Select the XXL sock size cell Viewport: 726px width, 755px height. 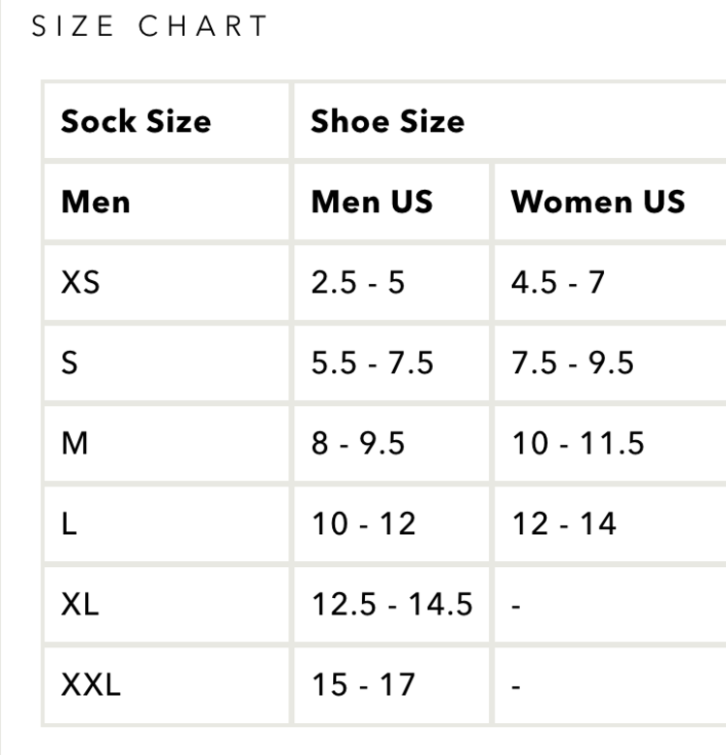91,685
